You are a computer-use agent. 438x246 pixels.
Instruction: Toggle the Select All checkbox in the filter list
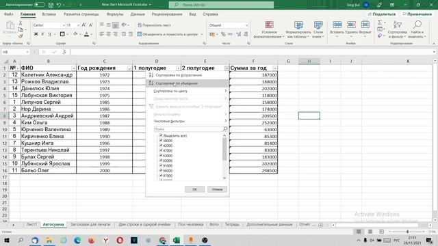click(x=161, y=135)
